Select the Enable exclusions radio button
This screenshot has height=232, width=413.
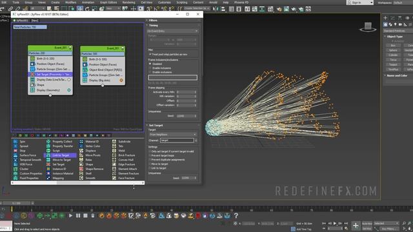pyautogui.click(x=150, y=72)
